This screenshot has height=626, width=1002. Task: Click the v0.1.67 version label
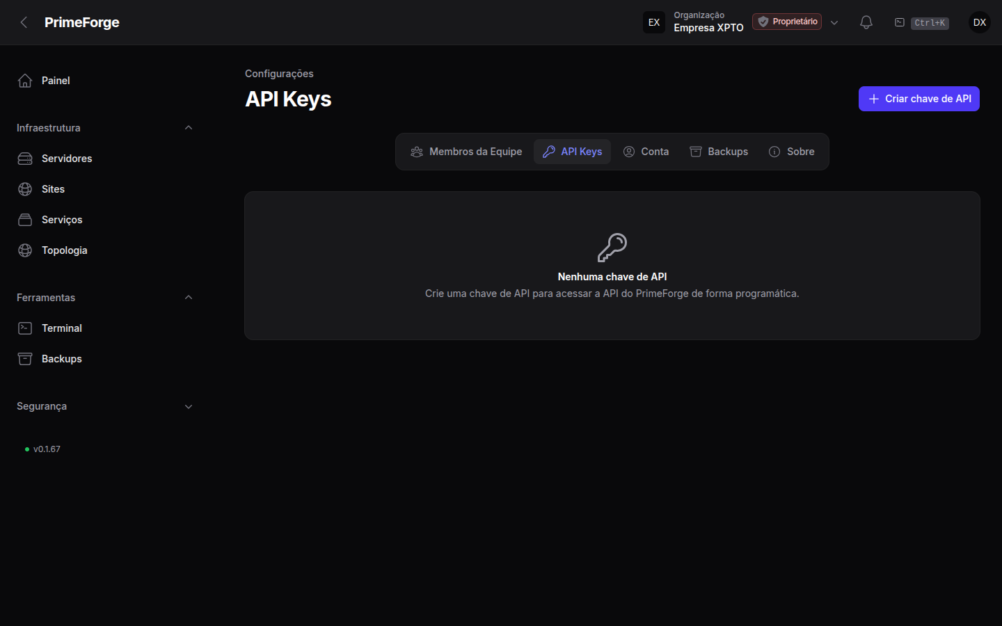47,449
